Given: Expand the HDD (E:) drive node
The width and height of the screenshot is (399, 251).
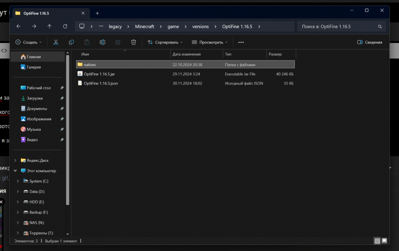Looking at the screenshot, I should coord(18,202).
